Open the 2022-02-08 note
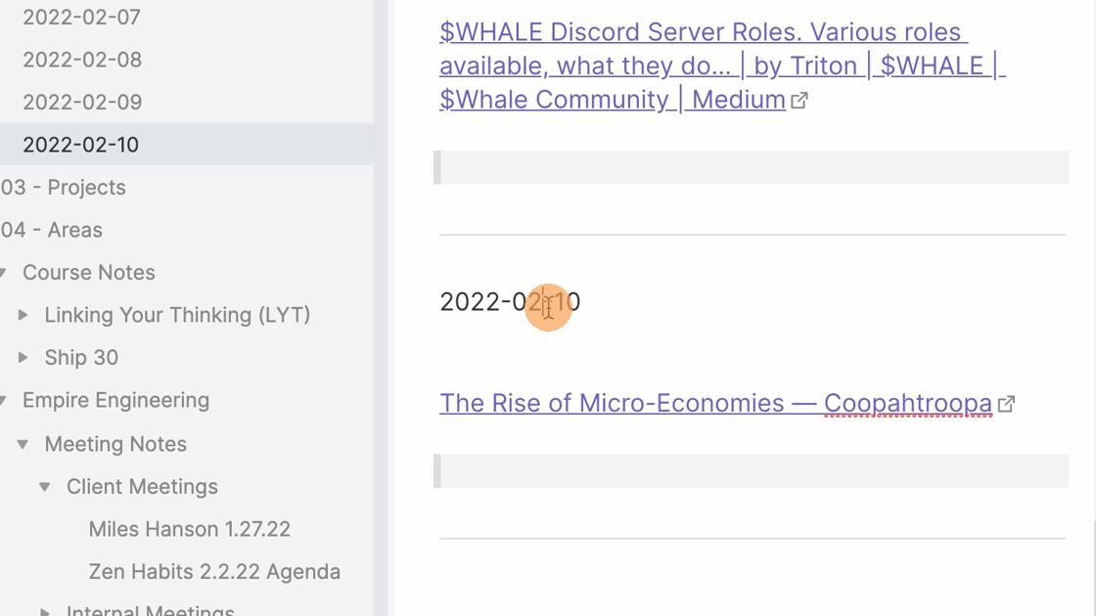The width and height of the screenshot is (1096, 616). [82, 60]
